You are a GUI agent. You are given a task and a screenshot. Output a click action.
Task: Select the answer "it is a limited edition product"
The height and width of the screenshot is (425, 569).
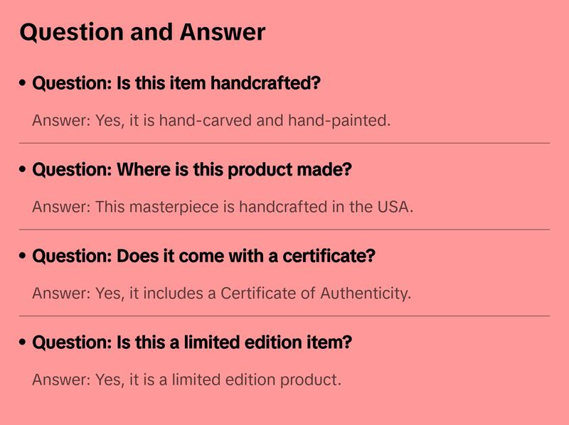tap(186, 380)
